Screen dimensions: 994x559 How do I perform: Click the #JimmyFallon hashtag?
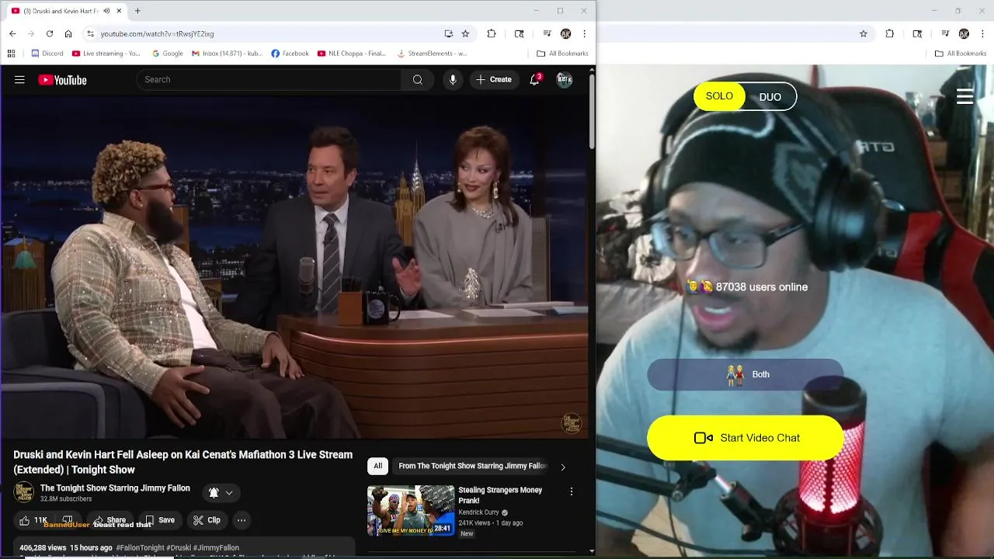pos(216,548)
